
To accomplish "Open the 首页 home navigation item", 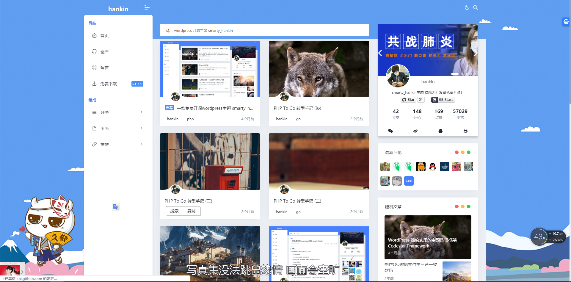I will (104, 36).
